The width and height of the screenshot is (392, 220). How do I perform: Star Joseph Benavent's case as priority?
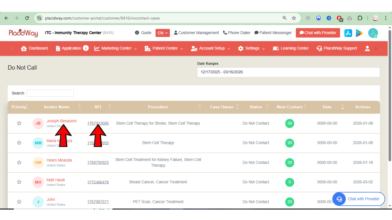pyautogui.click(x=19, y=123)
